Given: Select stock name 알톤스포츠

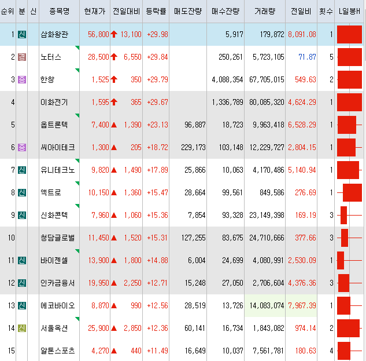Looking at the screenshot, I should coord(58,351).
